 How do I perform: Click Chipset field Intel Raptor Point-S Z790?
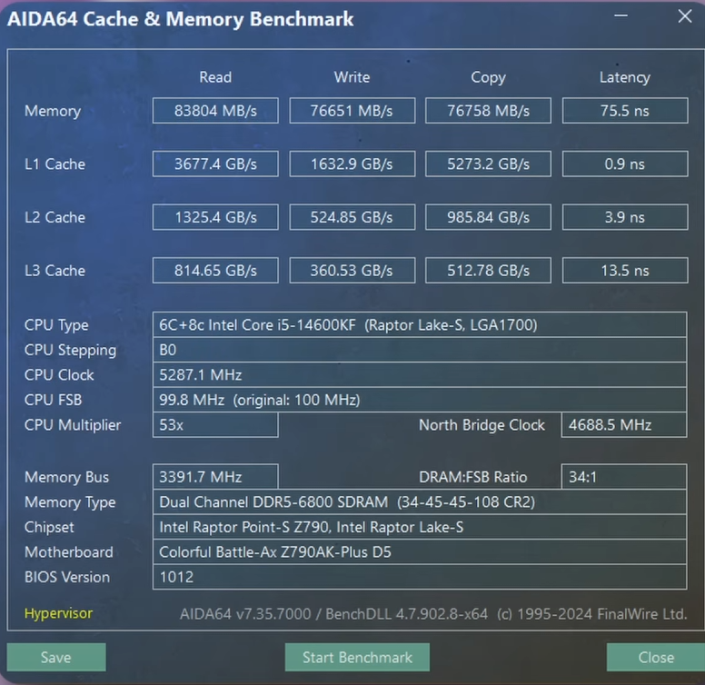pyautogui.click(x=420, y=527)
